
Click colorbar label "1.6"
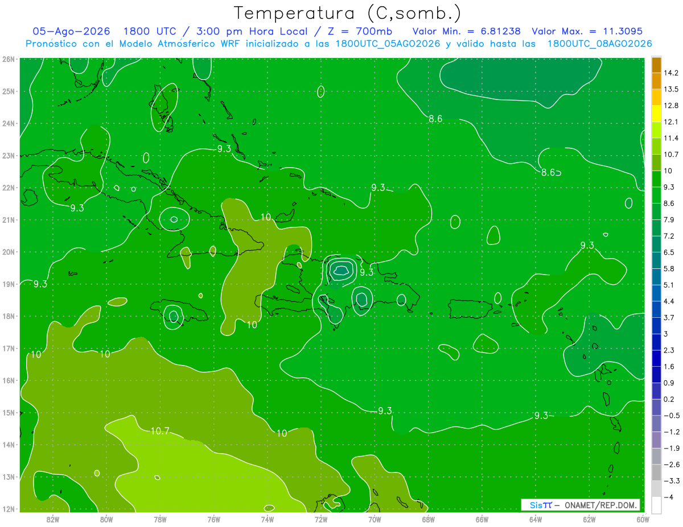coord(669,366)
